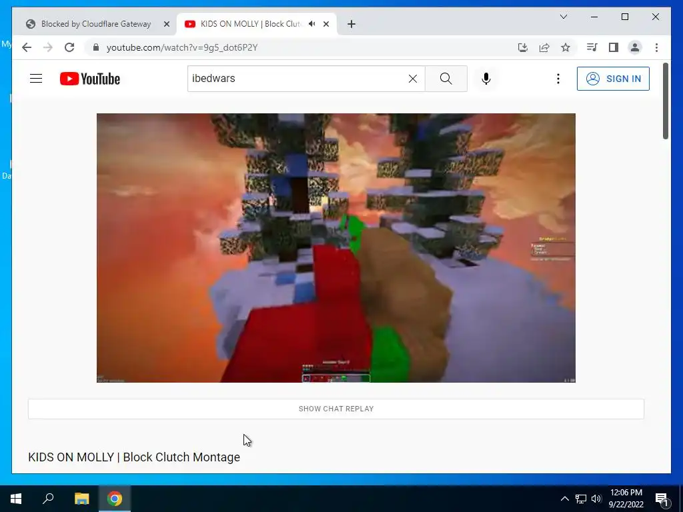Click the video player to pause
Viewport: 683px width, 512px height.
tap(336, 248)
